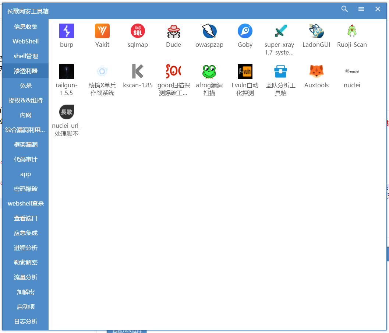389x333 pixels.
Task: Select the 进程分析 category
Action: coord(25,248)
